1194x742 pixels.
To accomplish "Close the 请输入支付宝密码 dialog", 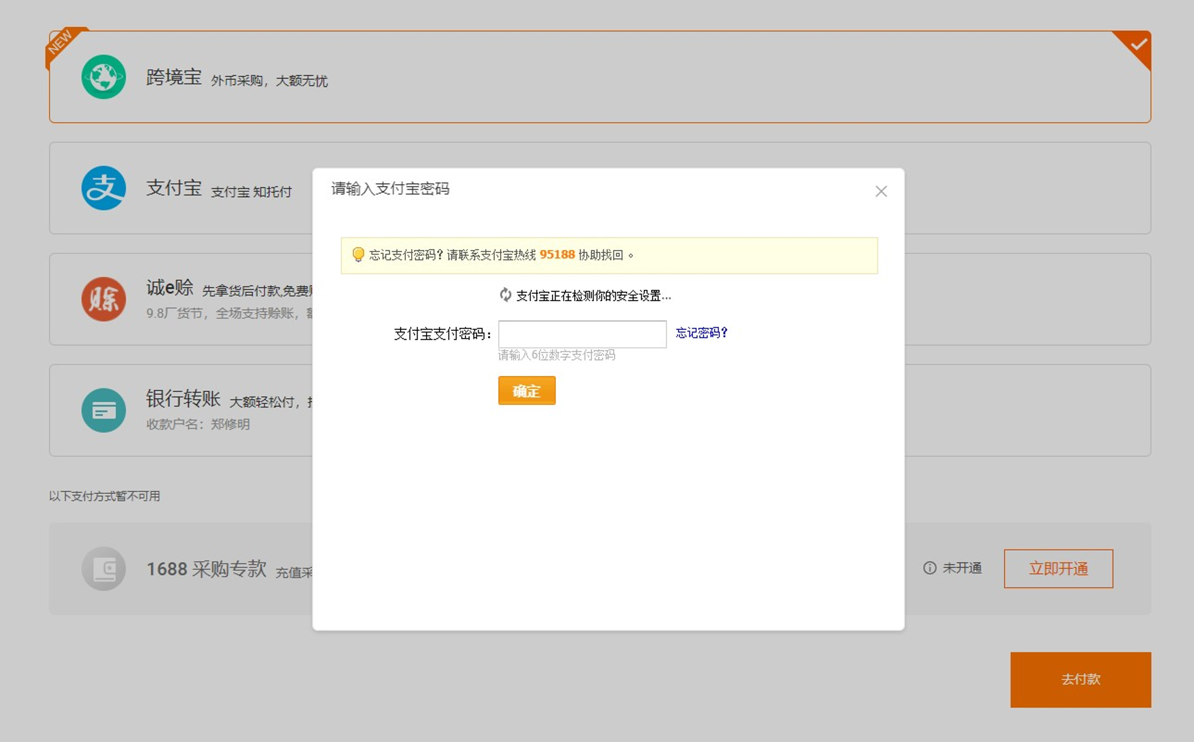I will [x=881, y=191].
